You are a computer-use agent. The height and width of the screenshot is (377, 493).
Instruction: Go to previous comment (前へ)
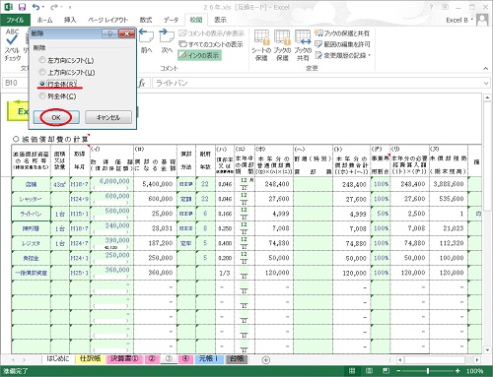coord(146,41)
